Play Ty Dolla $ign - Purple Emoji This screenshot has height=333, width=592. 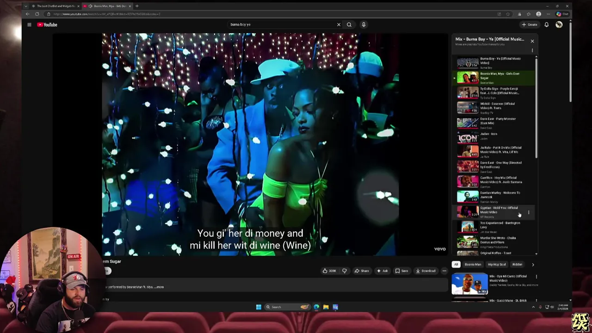pos(494,92)
